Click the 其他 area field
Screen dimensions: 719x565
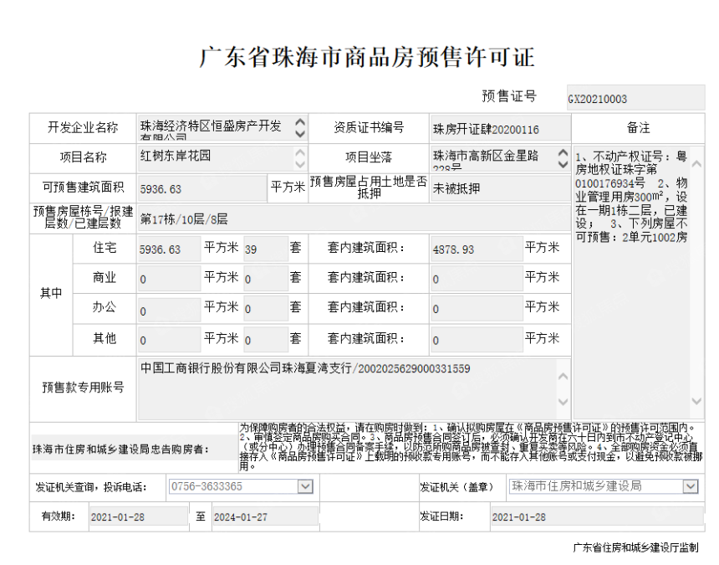pyautogui.click(x=169, y=340)
